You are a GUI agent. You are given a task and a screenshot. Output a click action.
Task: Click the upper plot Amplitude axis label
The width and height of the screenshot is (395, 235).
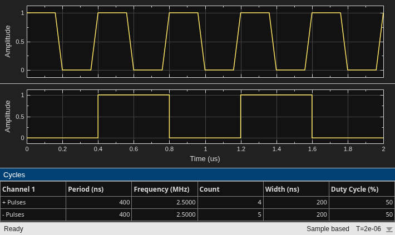click(8, 42)
